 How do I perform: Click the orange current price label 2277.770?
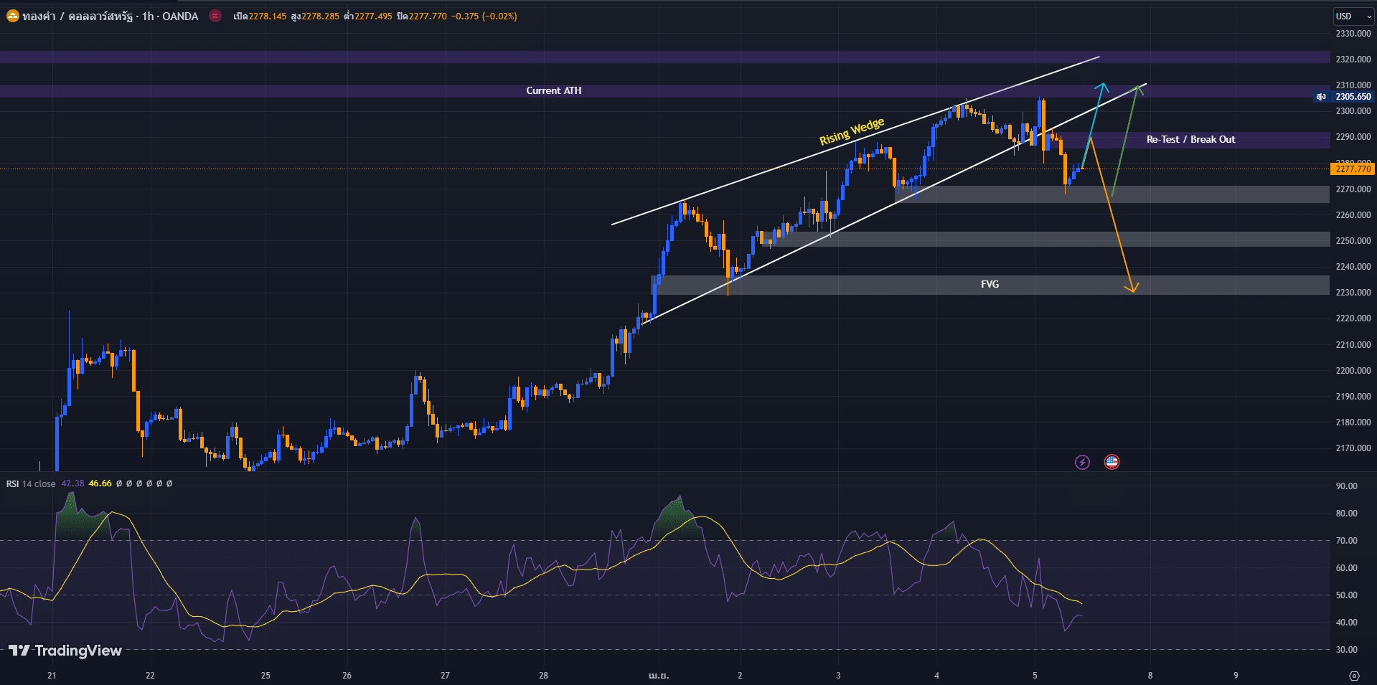(x=1353, y=169)
